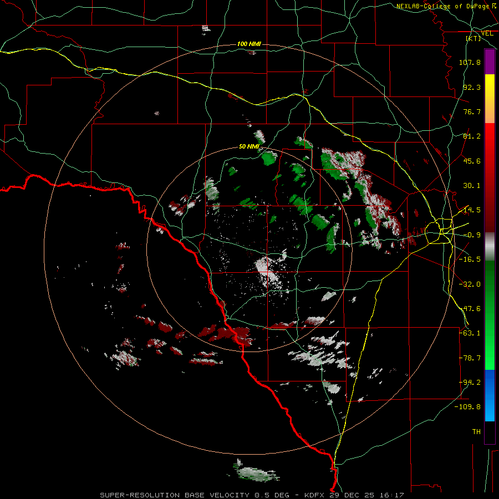The height and width of the screenshot is (499, 499).
Task: Pick the gray near-zero segment of color bar
Action: pos(490,247)
